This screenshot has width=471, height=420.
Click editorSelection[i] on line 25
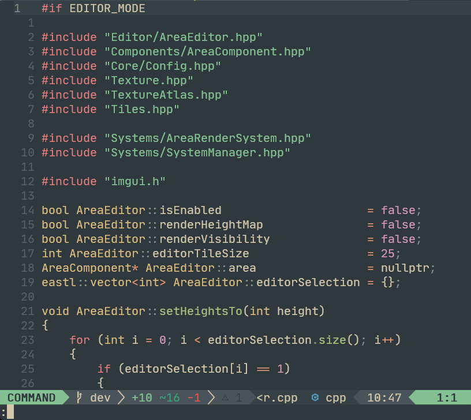[186, 369]
